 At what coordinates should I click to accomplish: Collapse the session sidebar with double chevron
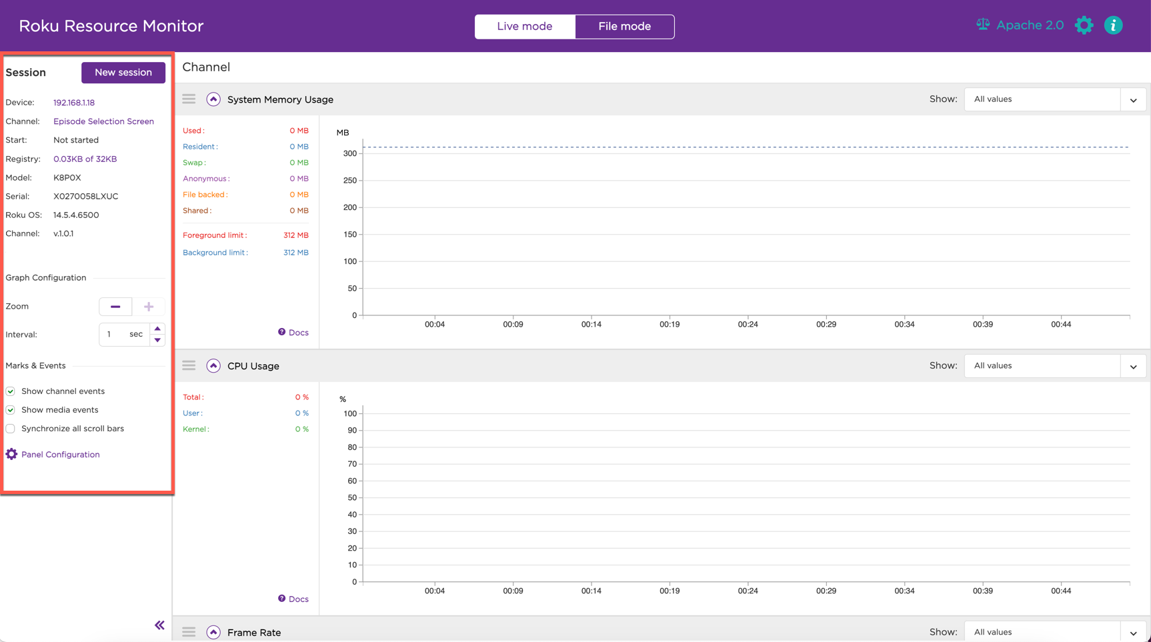coord(159,625)
